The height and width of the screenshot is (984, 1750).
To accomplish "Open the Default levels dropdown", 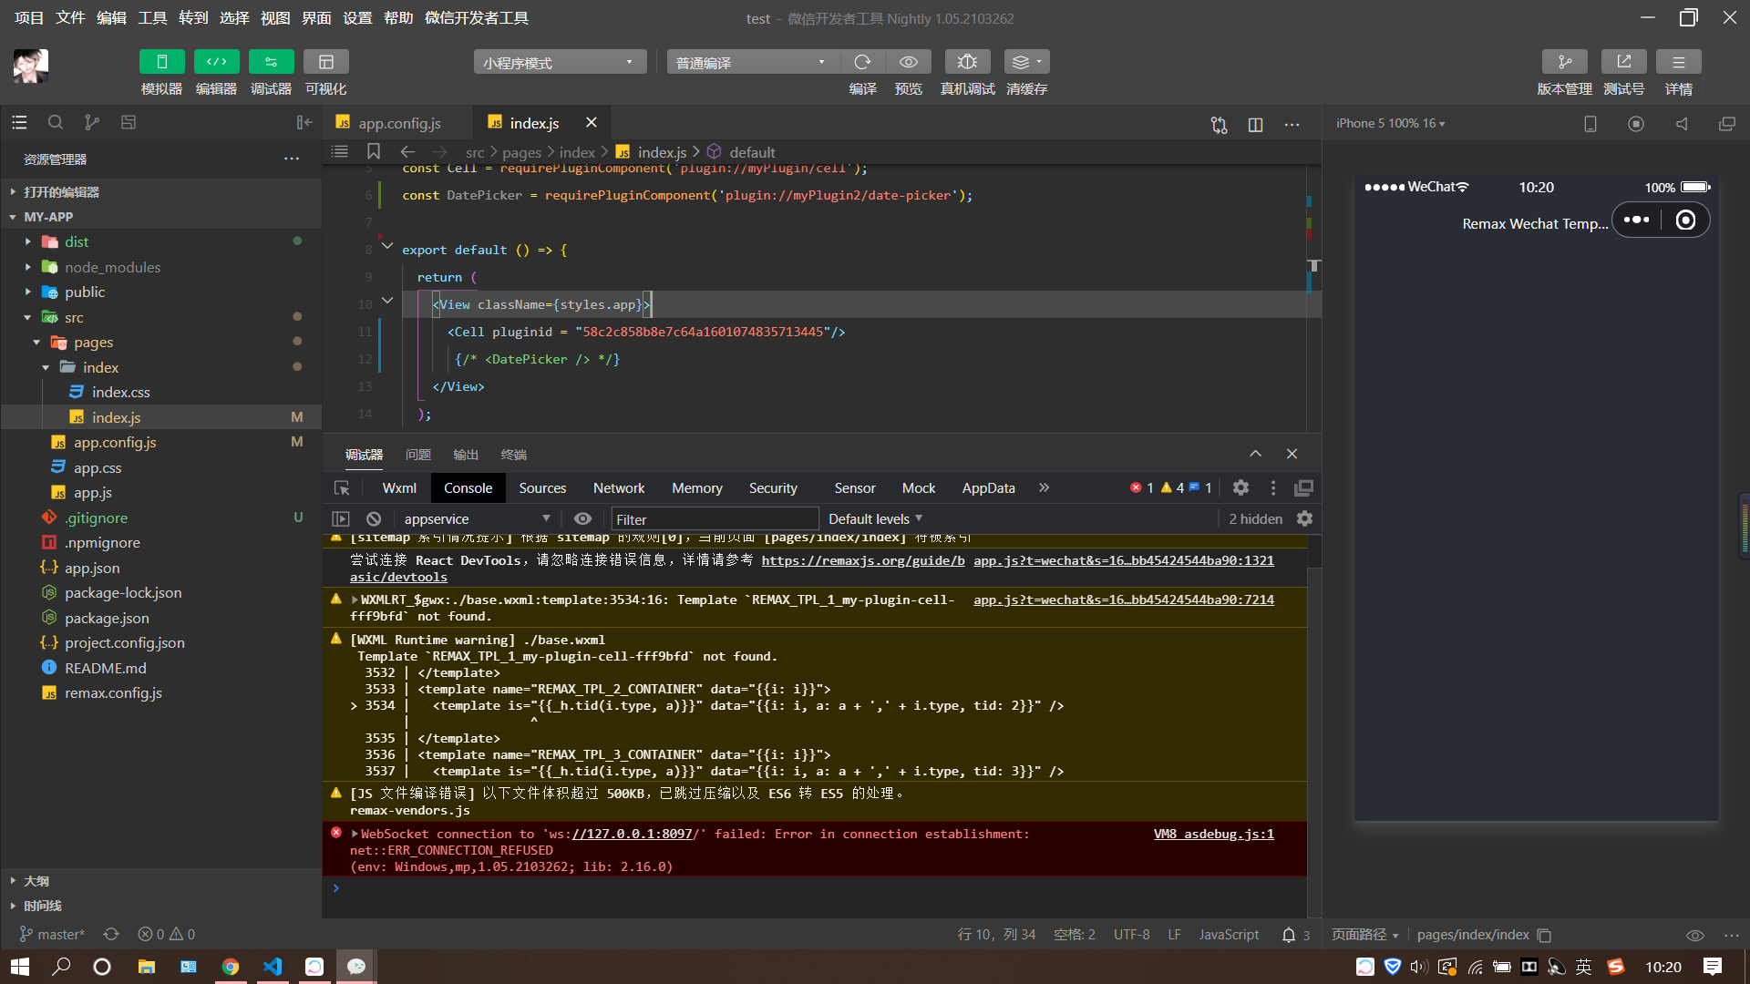I will click(x=873, y=518).
